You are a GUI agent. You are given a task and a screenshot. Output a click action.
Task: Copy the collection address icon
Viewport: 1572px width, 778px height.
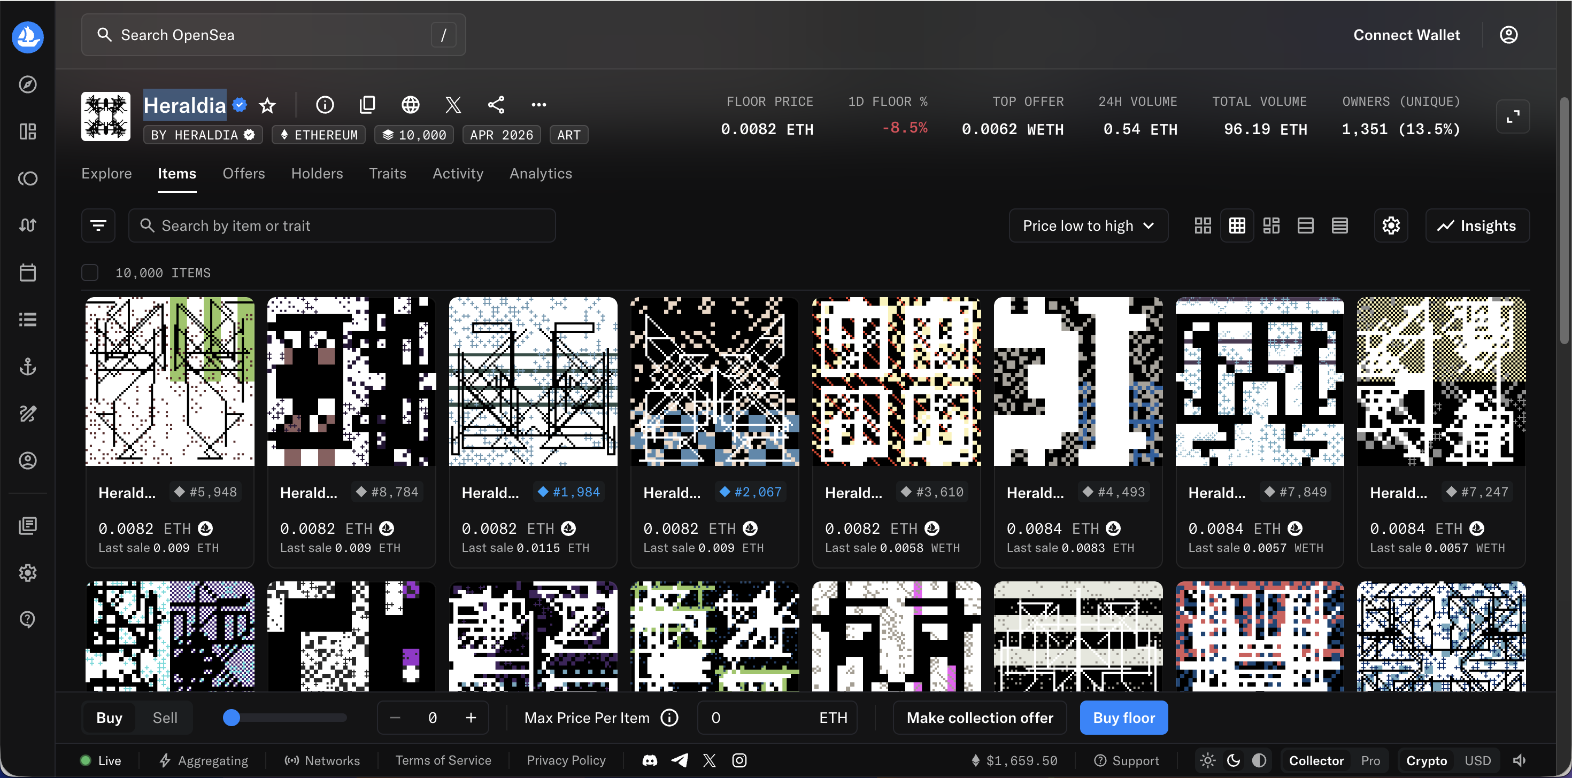[x=367, y=105]
